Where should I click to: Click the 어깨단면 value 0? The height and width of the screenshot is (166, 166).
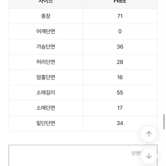click(120, 31)
